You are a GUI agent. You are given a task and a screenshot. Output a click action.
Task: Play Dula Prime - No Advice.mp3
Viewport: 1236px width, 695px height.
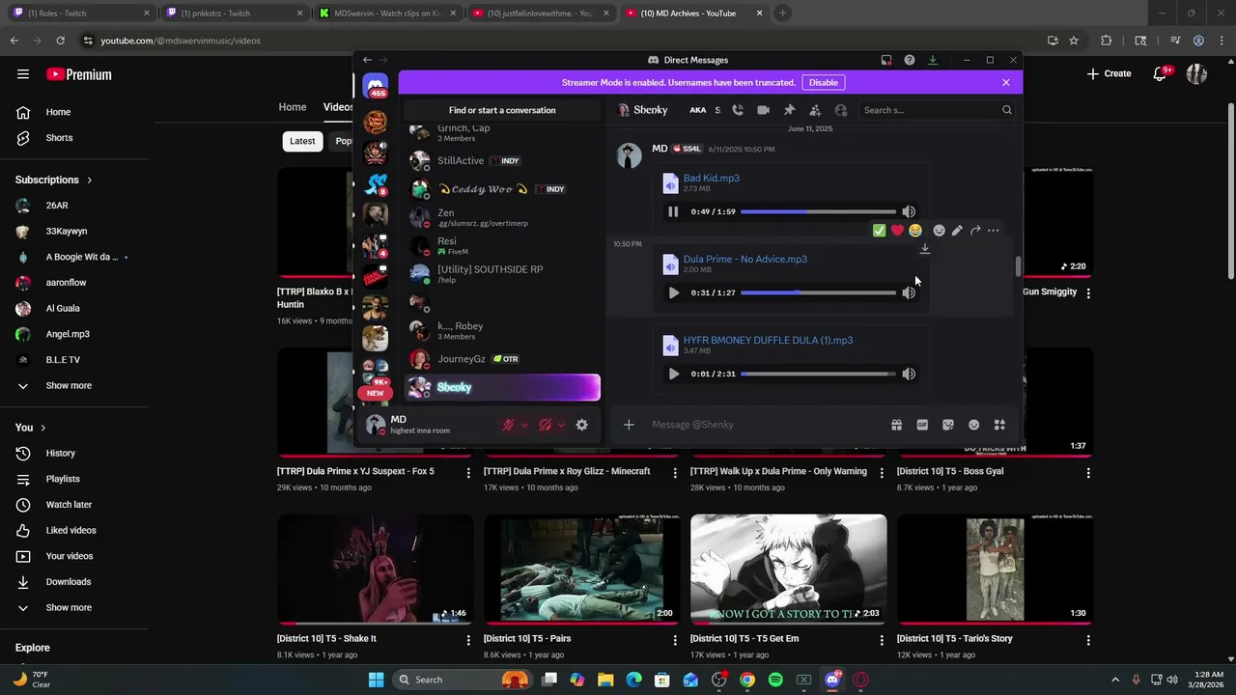pos(673,292)
